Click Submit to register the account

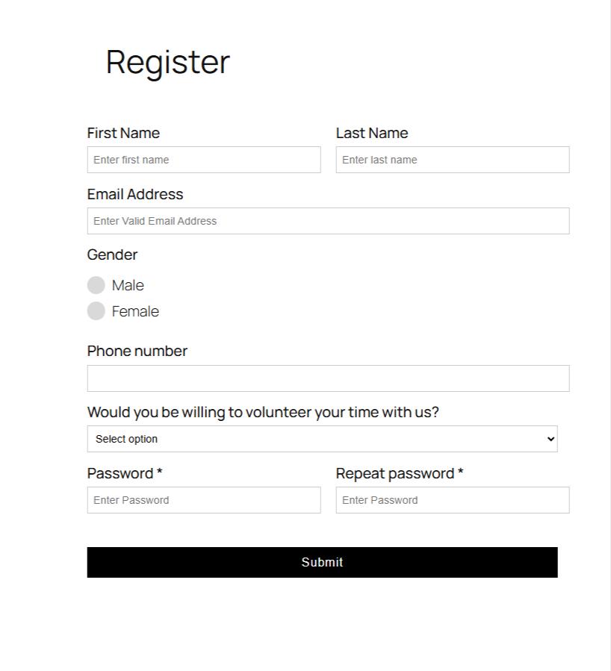click(322, 562)
